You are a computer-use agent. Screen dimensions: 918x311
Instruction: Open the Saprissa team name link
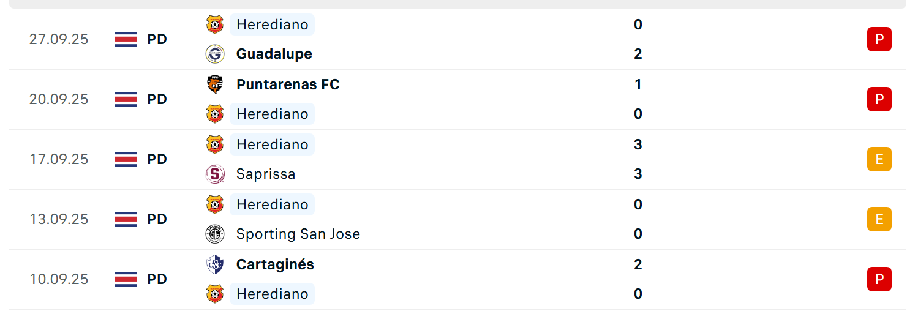266,174
